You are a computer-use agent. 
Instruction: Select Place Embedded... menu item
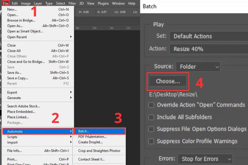pyautogui.click(x=21, y=112)
